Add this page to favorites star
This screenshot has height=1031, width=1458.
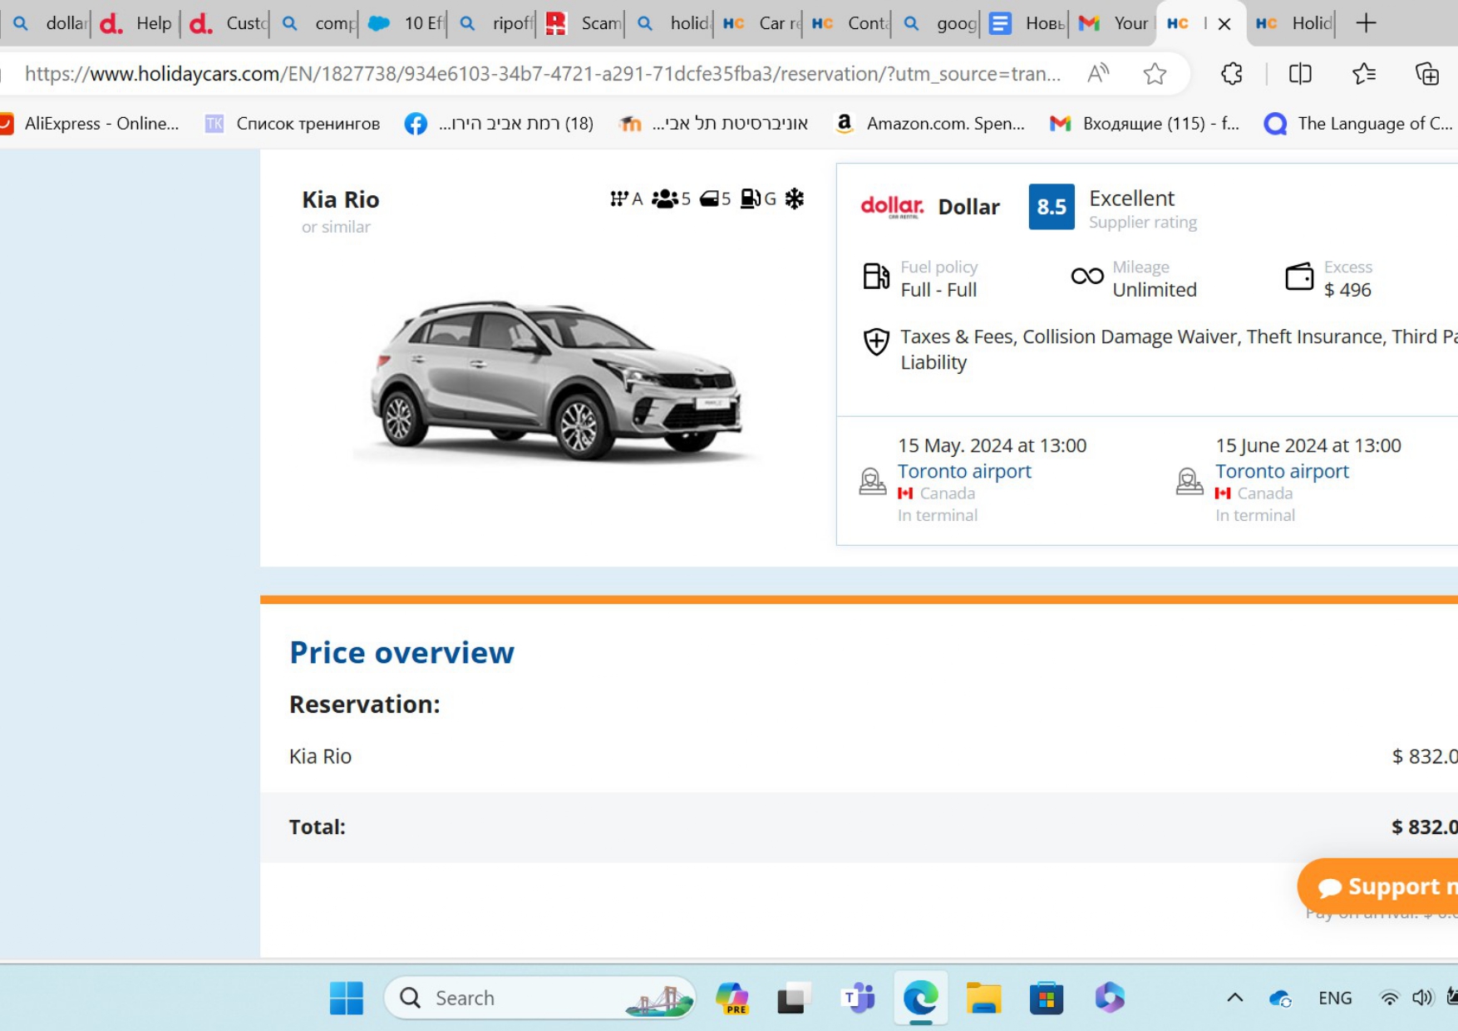point(1155,74)
